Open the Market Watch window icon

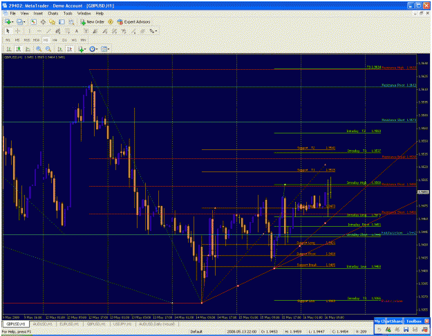pyautogui.click(x=33, y=21)
